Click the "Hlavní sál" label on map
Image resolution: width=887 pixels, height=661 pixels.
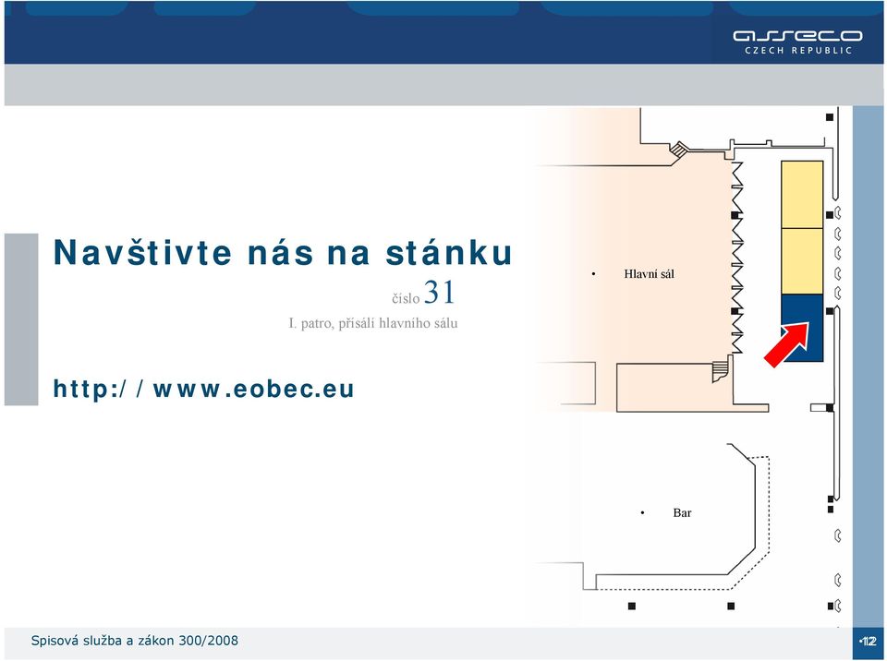click(x=649, y=274)
